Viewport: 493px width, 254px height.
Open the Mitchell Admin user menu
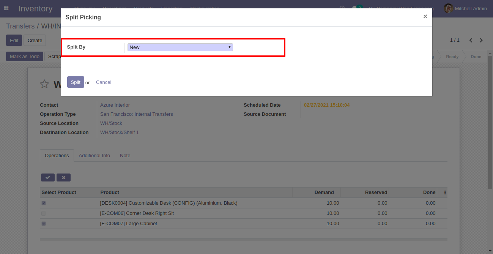point(465,8)
